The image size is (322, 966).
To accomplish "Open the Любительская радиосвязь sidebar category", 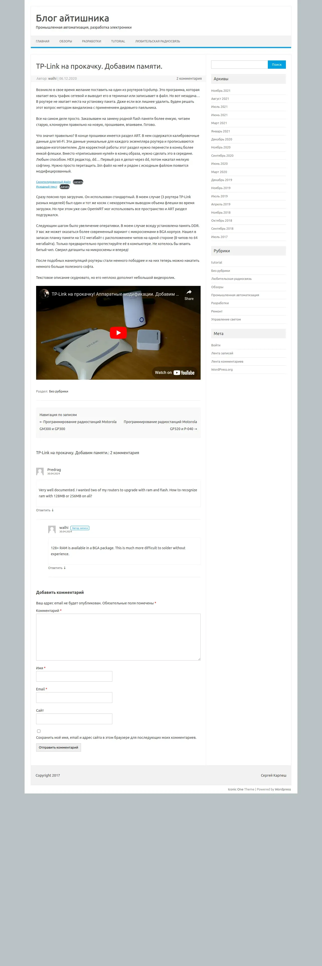I will (231, 279).
